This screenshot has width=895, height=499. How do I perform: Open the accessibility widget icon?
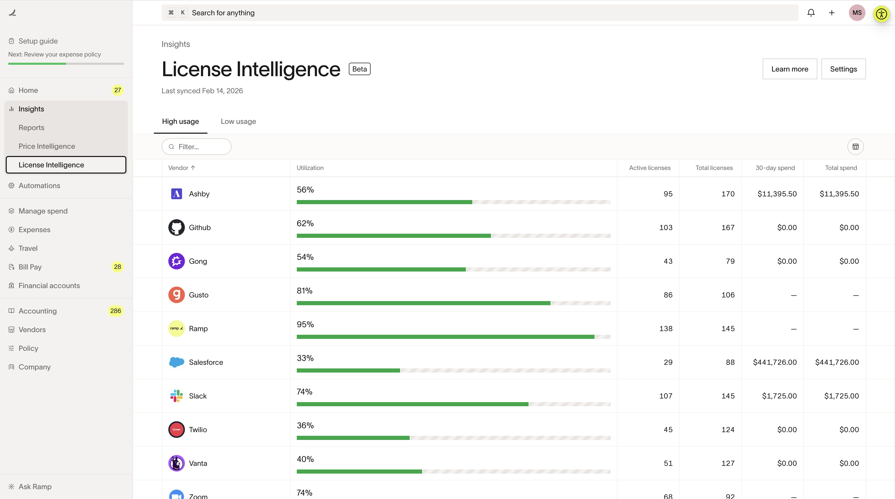click(882, 14)
